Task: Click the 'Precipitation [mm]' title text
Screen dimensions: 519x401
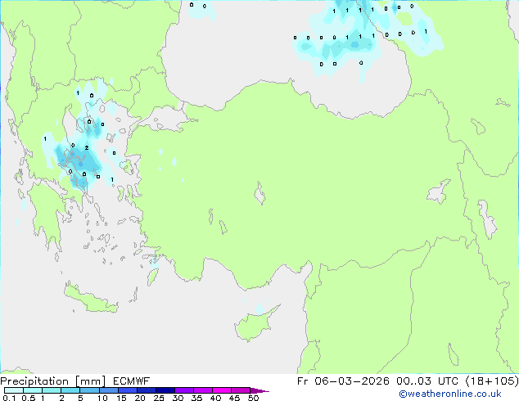Action: pos(52,381)
